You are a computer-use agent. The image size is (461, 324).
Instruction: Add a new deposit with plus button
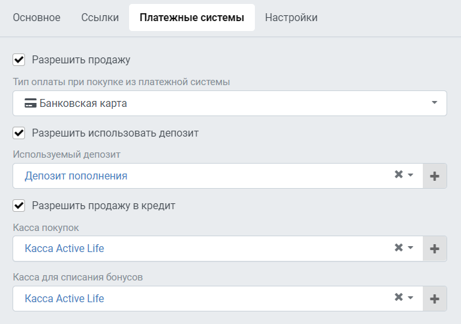pyautogui.click(x=435, y=176)
